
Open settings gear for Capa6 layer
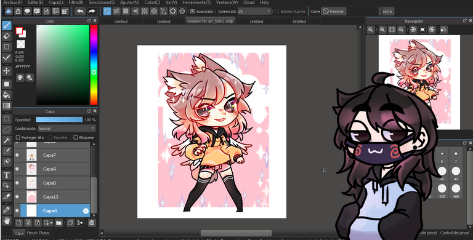click(x=86, y=210)
